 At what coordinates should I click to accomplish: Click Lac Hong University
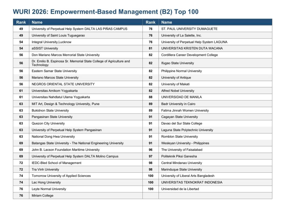pyautogui.click(x=46, y=182)
